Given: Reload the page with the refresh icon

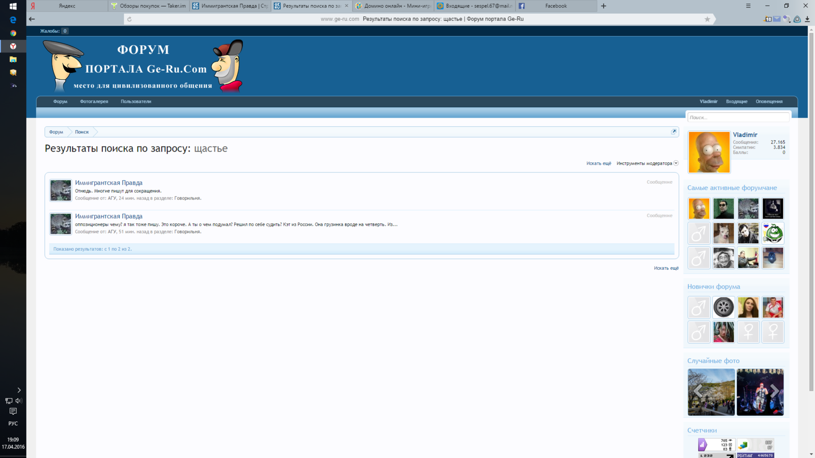Looking at the screenshot, I should [x=129, y=19].
